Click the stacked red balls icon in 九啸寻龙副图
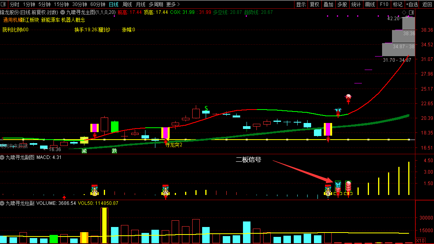434x244 pixels. pos(348,187)
